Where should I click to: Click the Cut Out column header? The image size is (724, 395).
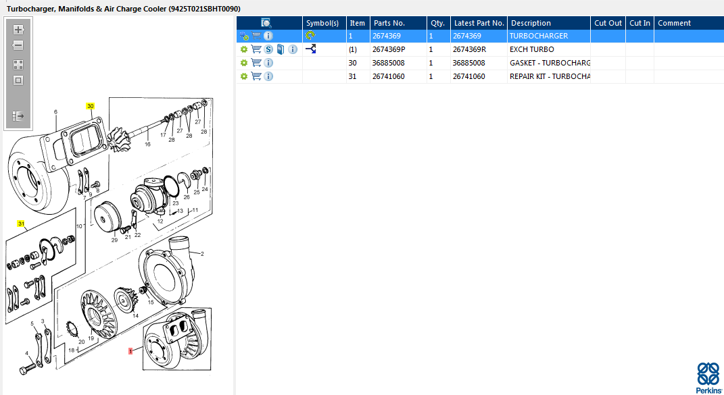608,23
